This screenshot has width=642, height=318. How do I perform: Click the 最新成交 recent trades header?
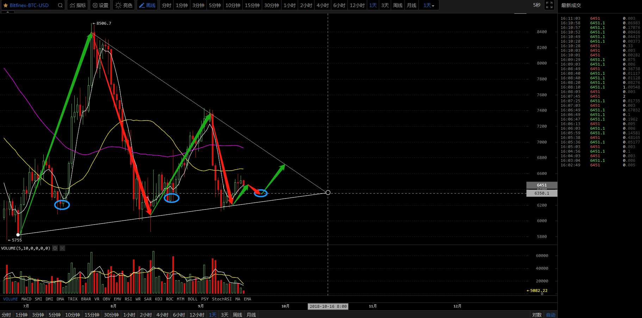click(571, 5)
